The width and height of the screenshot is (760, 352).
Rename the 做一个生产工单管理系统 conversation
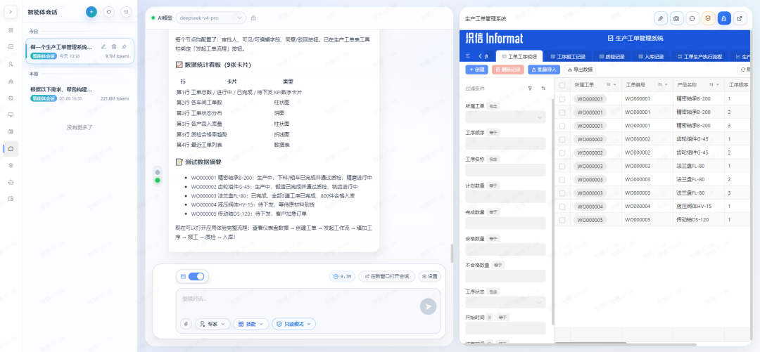(103, 47)
